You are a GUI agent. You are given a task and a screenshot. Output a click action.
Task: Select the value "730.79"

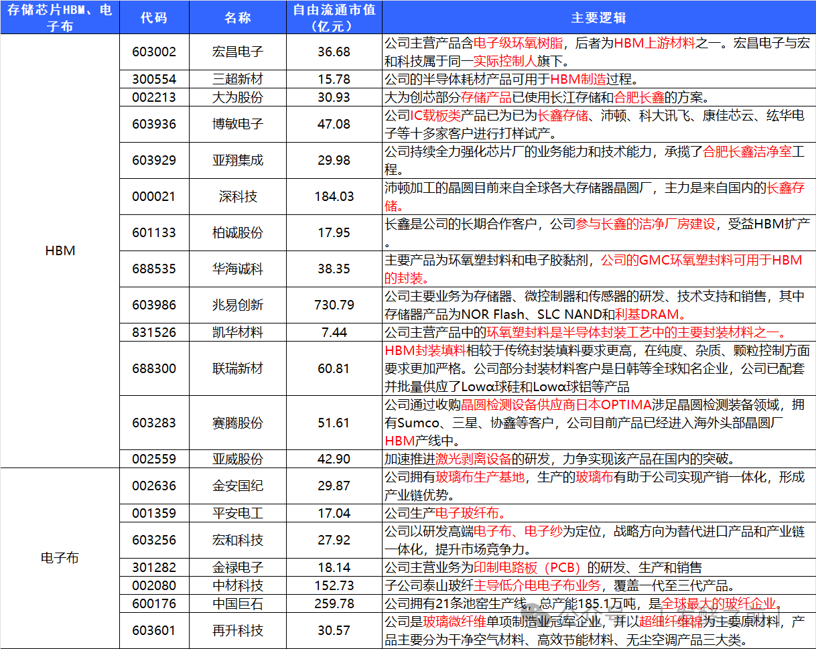334,305
